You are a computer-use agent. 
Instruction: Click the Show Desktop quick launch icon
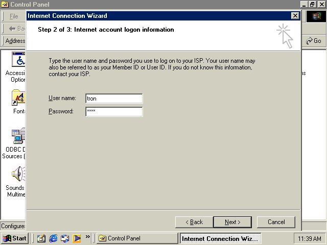[x=41, y=238]
